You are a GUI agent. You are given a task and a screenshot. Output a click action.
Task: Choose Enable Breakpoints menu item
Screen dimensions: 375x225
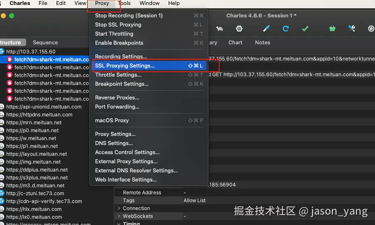tap(149, 43)
